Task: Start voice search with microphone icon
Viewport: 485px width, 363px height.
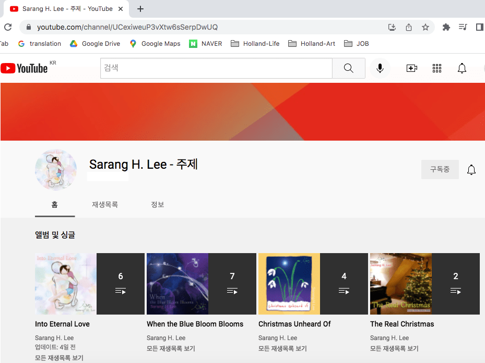Action: point(380,68)
